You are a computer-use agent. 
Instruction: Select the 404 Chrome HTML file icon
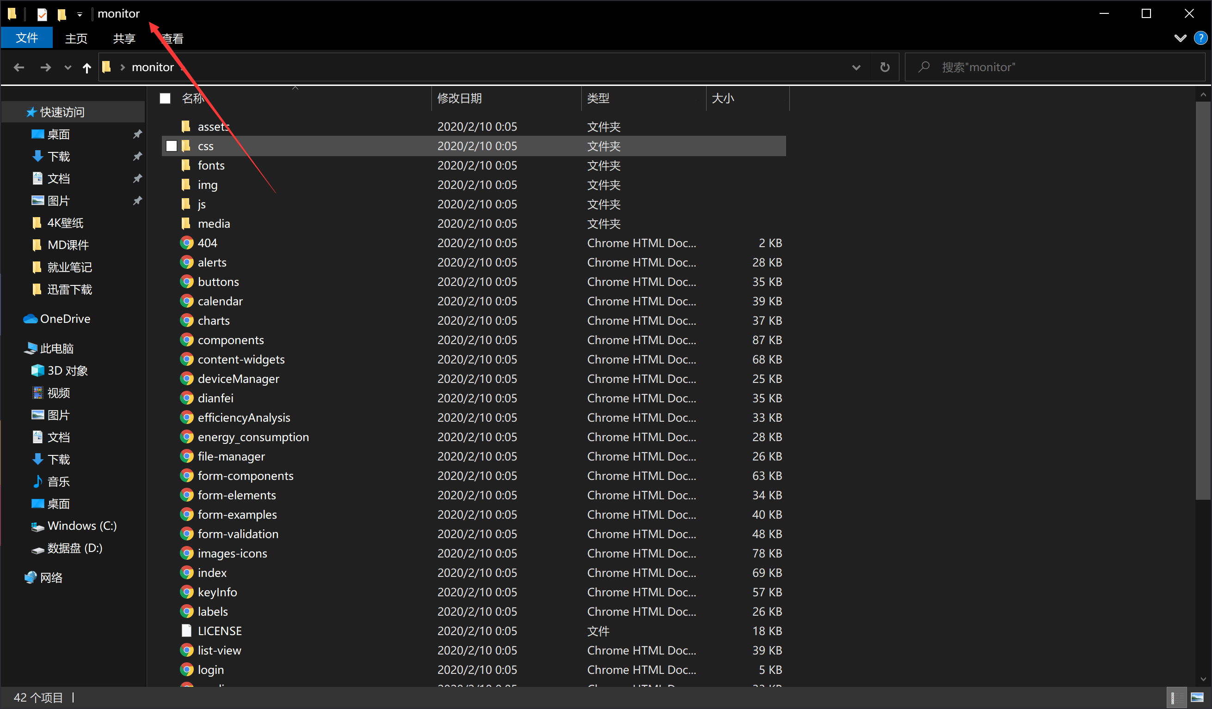pyautogui.click(x=187, y=242)
